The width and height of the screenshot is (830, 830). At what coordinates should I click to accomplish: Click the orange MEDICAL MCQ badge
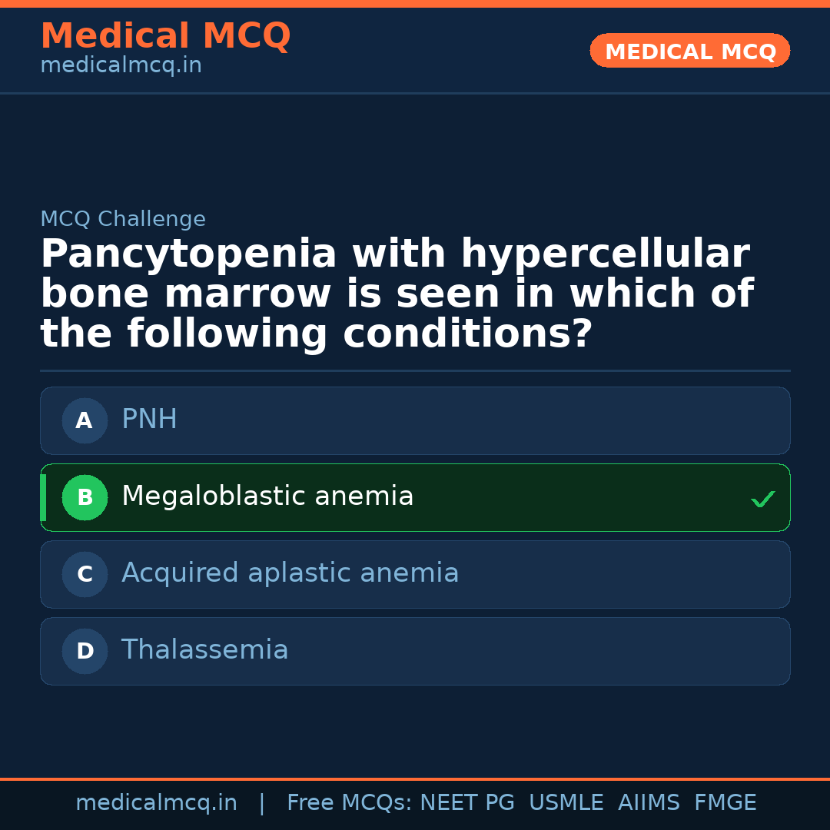[x=689, y=51]
